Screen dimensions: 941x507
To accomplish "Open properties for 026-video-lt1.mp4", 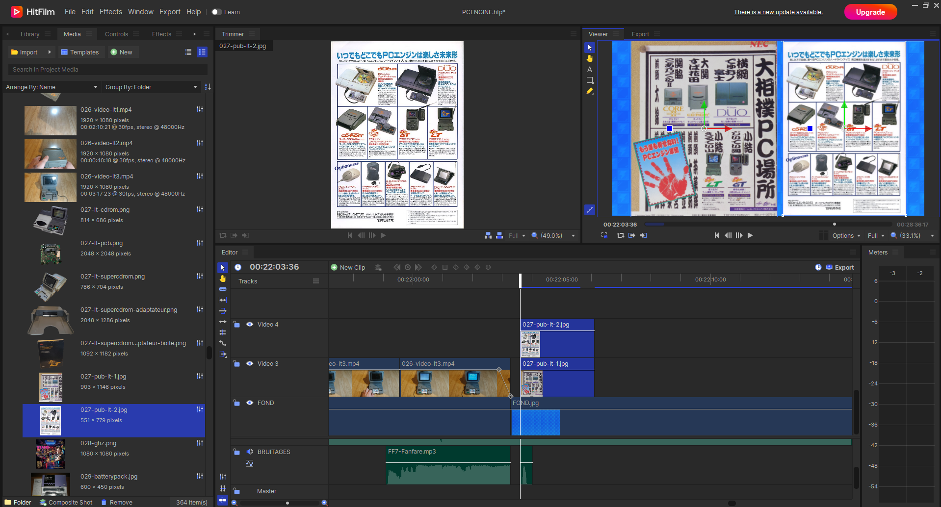I will tap(200, 109).
